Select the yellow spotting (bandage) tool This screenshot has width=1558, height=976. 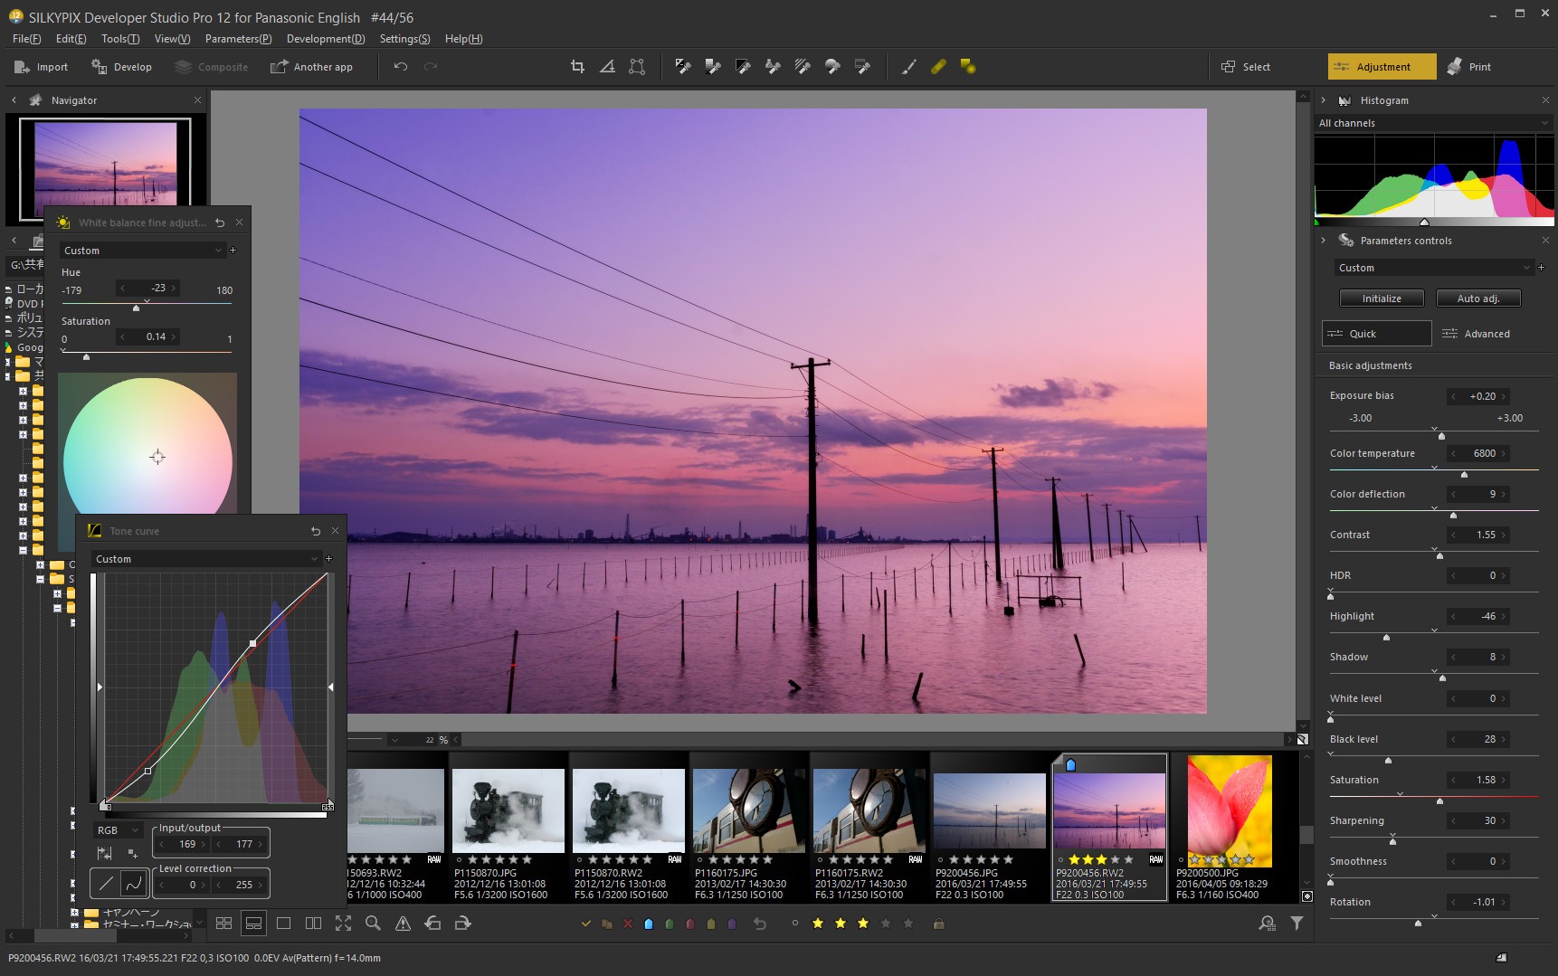pyautogui.click(x=938, y=66)
